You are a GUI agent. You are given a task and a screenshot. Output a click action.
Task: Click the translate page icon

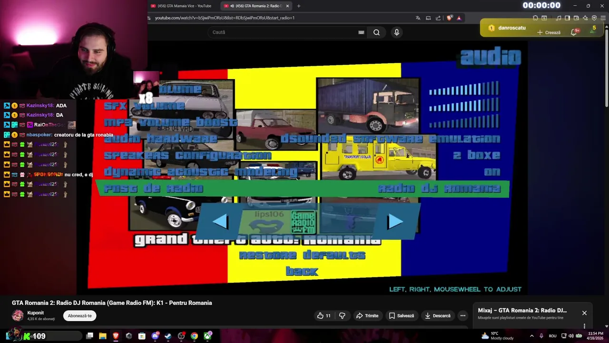pos(418,18)
